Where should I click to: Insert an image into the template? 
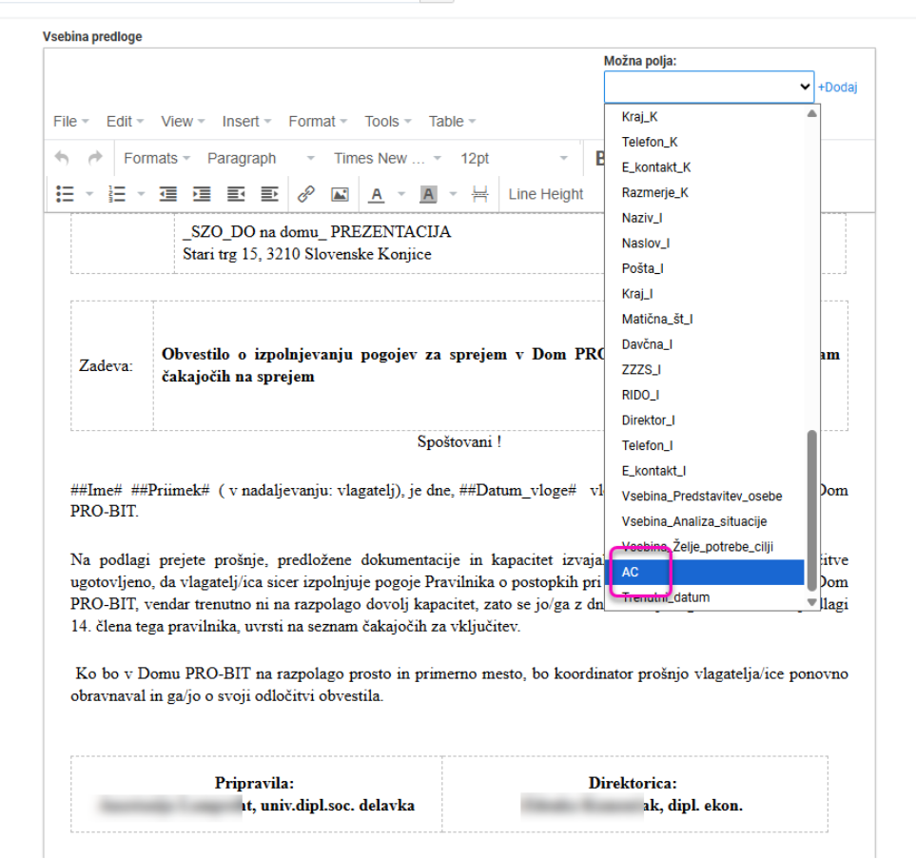tap(340, 194)
